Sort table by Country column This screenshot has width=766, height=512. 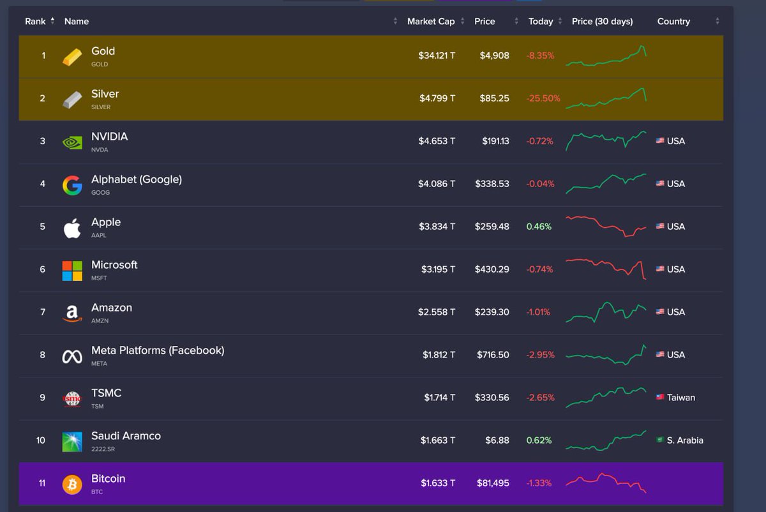673,22
